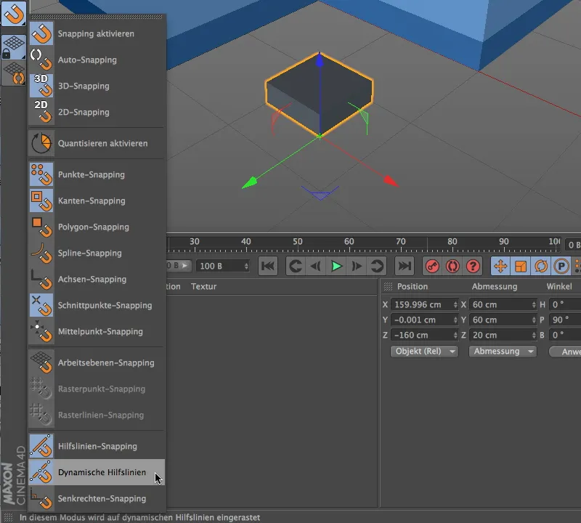The height and width of the screenshot is (523, 581).
Task: Select the 3D-Snapping icon in the menu
Action: pyautogui.click(x=40, y=86)
